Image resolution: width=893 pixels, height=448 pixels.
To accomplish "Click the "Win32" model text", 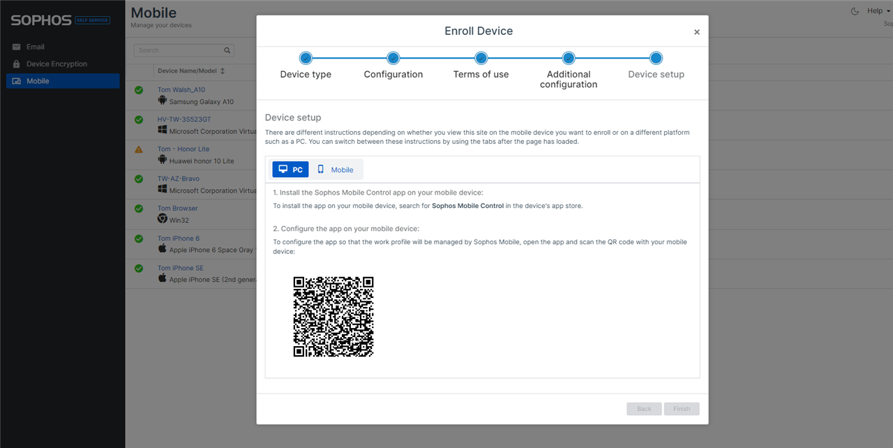I will coord(179,221).
